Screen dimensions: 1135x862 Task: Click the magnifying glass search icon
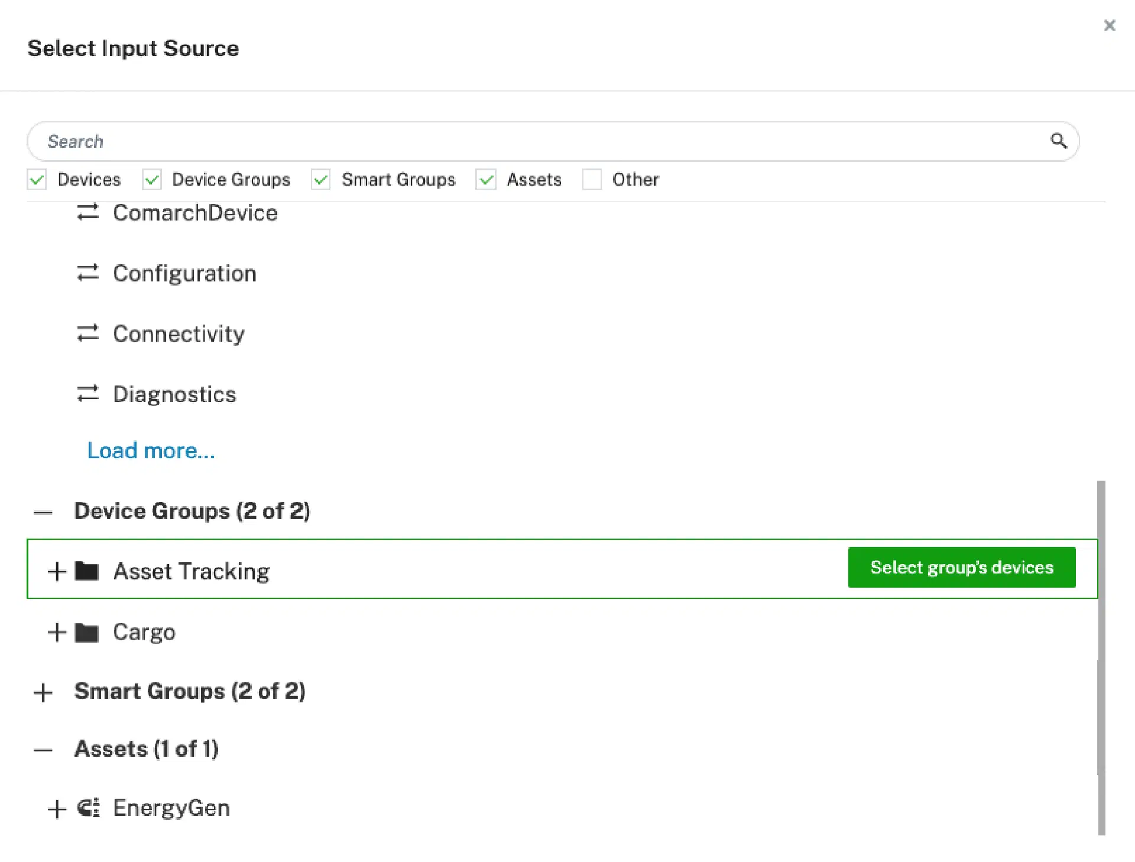[x=1058, y=141]
